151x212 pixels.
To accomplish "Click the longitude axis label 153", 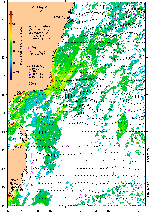I will click(x=95, y=211).
